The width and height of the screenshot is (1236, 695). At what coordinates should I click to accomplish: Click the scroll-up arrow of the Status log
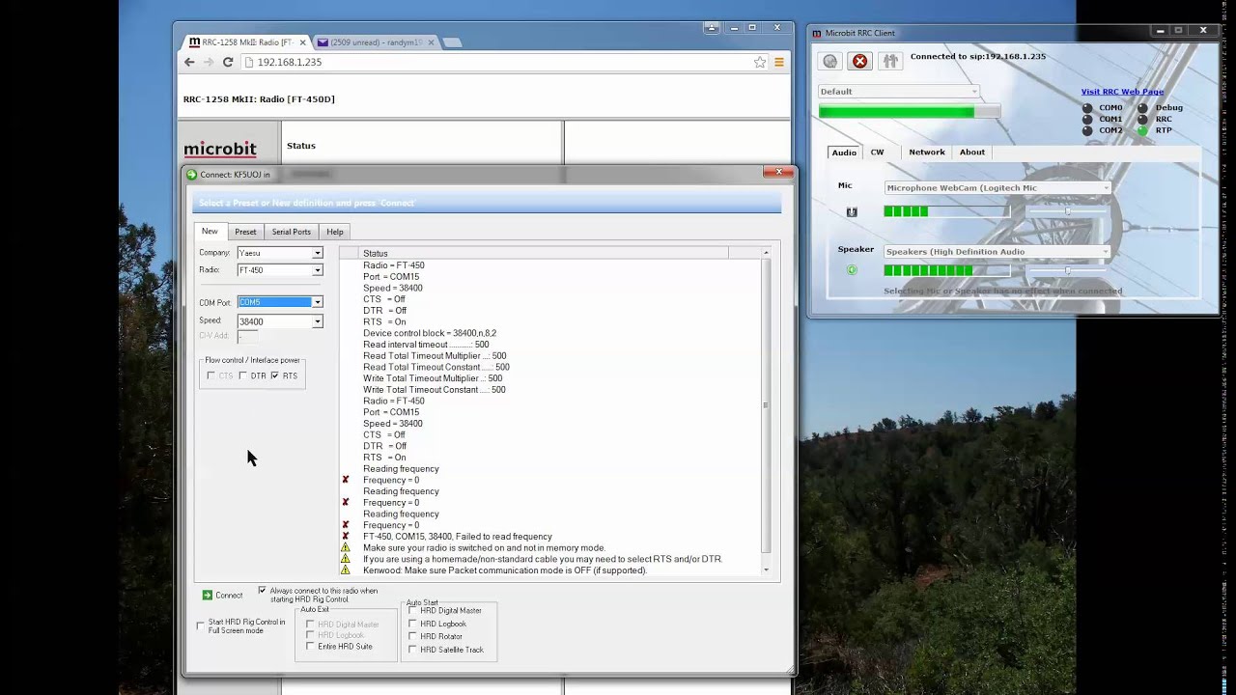pos(766,253)
